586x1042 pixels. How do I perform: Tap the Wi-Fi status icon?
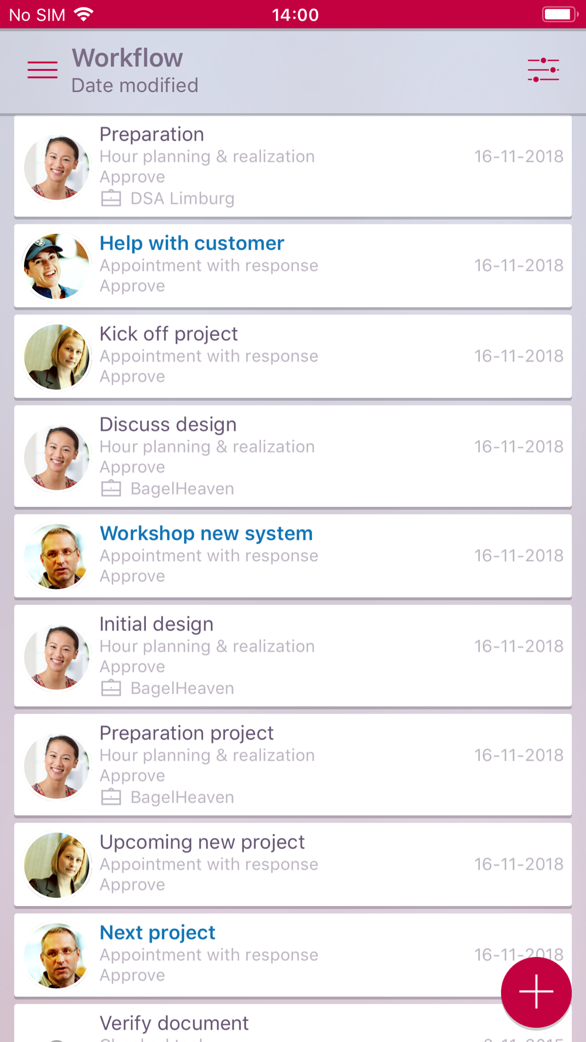[84, 14]
